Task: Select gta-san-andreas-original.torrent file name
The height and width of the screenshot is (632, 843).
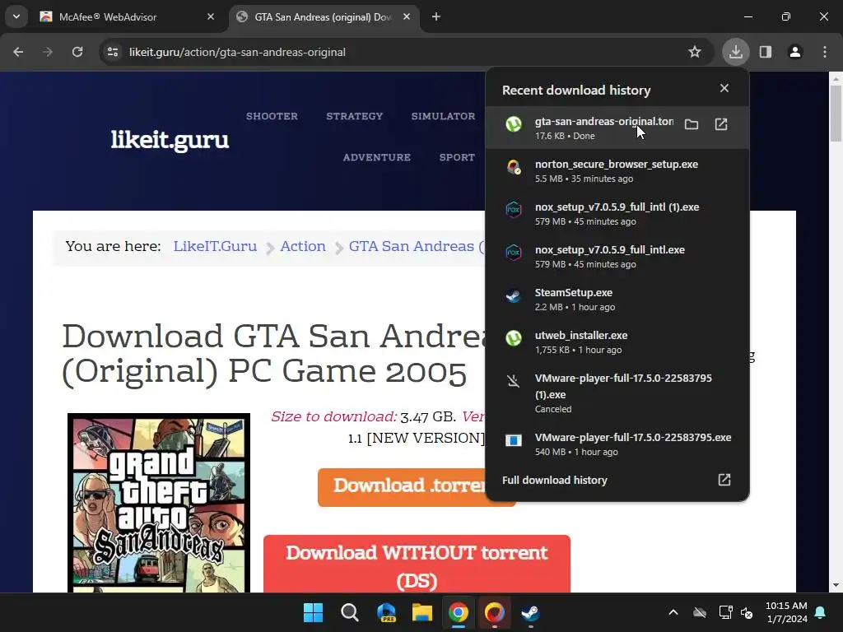Action: 604,122
